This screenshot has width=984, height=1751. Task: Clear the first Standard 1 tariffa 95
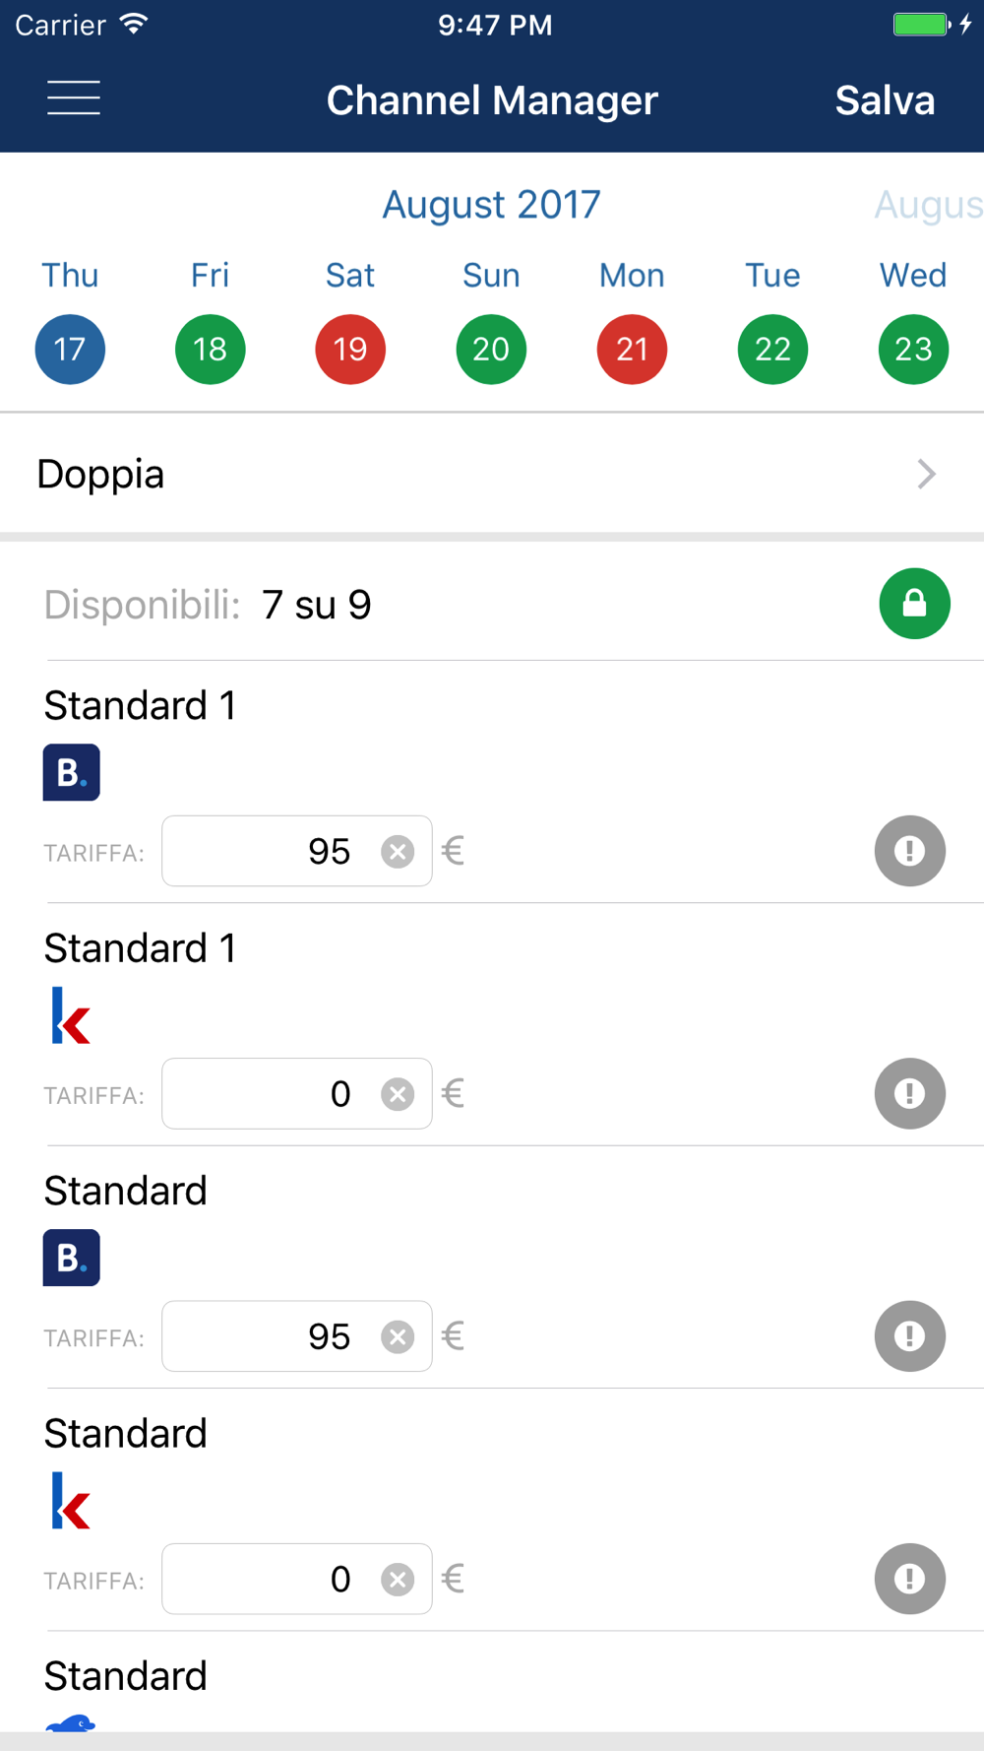[x=398, y=851]
